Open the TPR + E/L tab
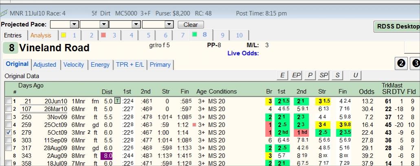Viewport: 420px width, 166px height. [130, 65]
